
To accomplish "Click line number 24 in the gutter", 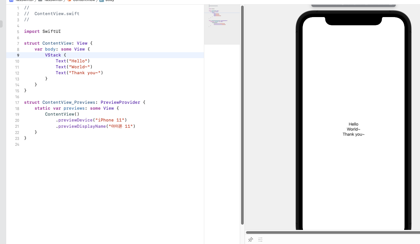I will pyautogui.click(x=17, y=144).
